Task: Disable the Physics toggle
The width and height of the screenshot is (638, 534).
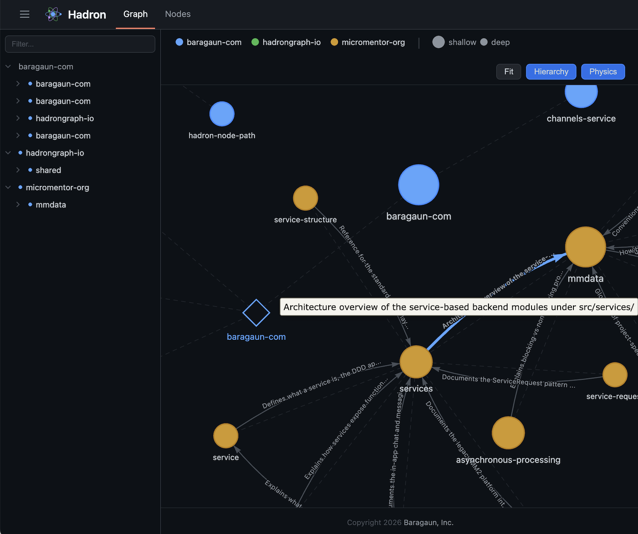Action: tap(603, 72)
